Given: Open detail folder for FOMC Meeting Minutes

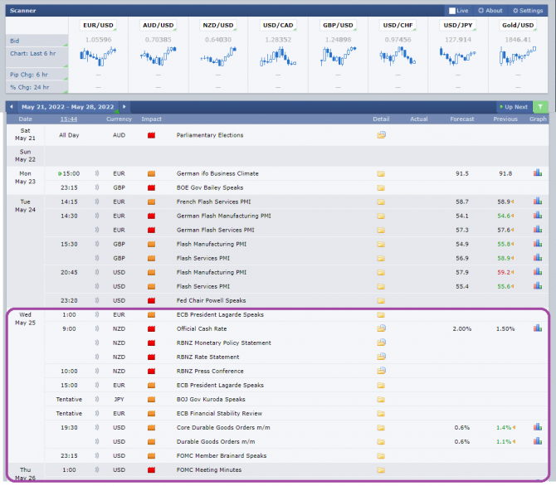Looking at the screenshot, I should tap(381, 470).
